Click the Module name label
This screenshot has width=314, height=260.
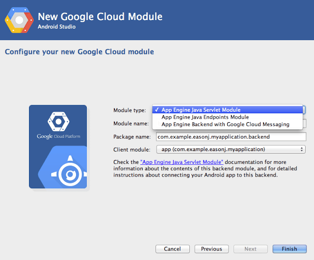(x=131, y=124)
